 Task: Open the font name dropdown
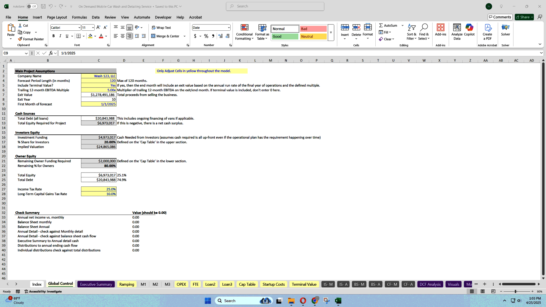(x=79, y=28)
